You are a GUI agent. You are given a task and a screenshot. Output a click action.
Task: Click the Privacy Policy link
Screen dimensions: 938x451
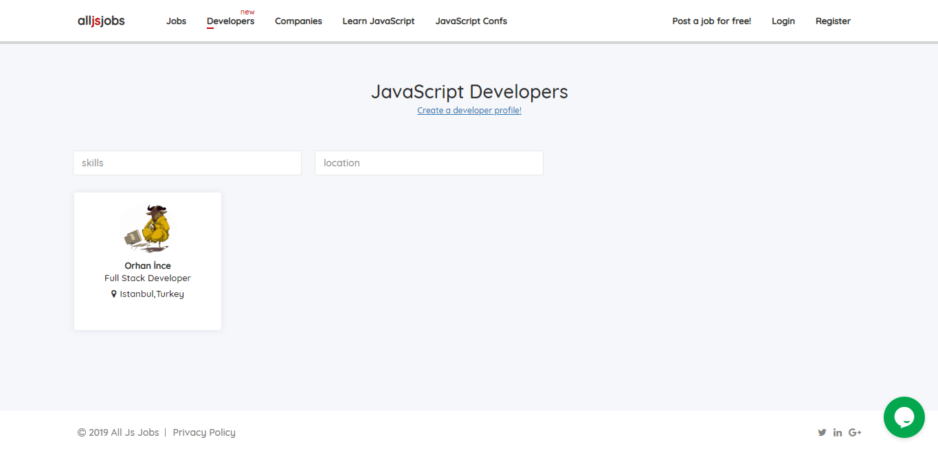click(x=203, y=432)
